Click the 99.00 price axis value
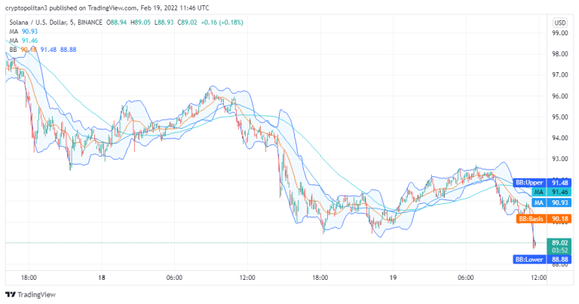579x304 pixels. (559, 33)
